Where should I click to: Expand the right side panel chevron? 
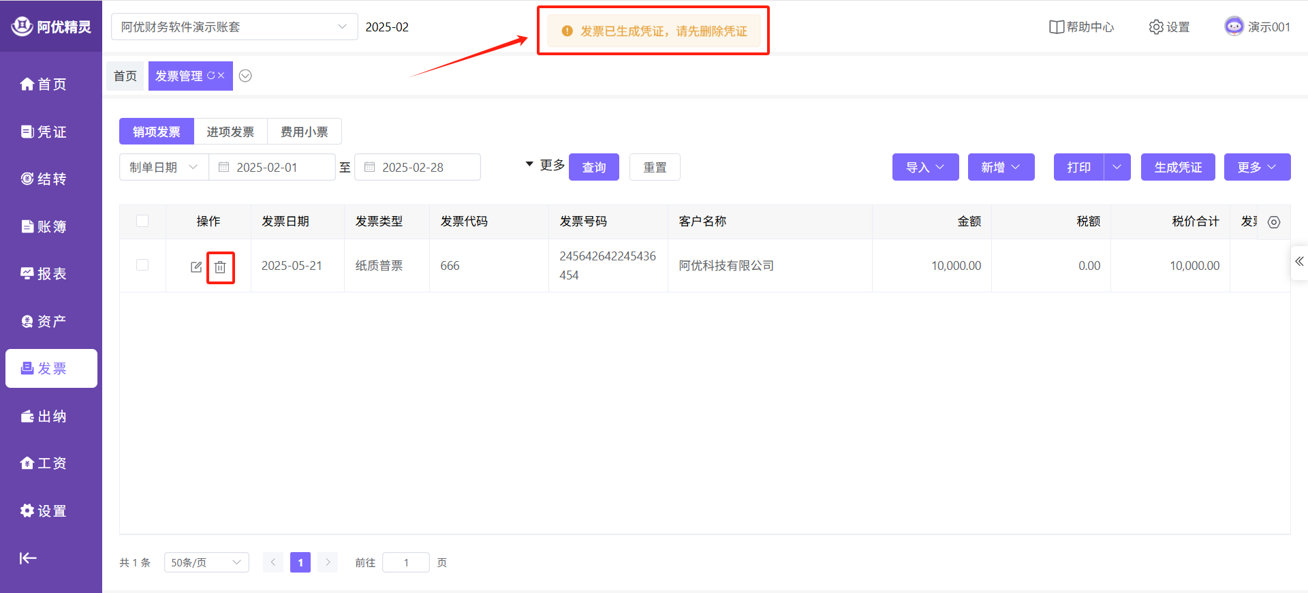pos(1299,262)
